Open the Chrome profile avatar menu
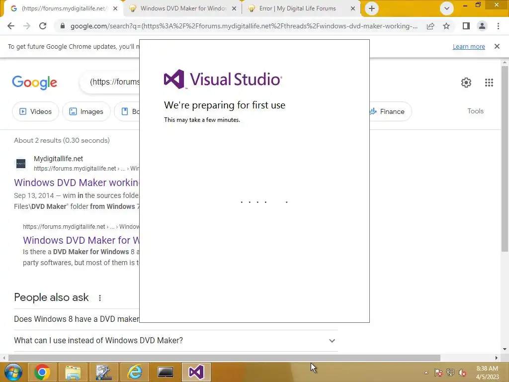This screenshot has height=382, width=509. tap(482, 26)
